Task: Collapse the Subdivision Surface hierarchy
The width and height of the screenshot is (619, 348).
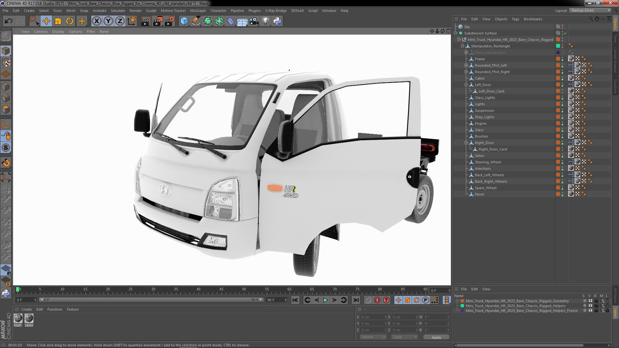Action: 456,33
